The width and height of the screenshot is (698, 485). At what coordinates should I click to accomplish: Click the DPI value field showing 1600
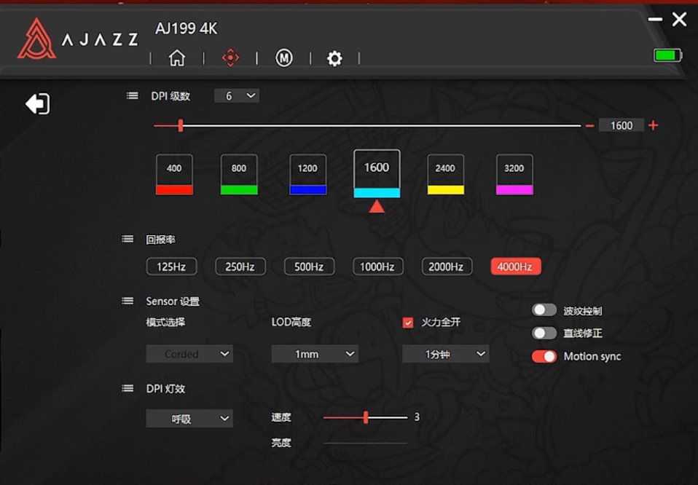(x=621, y=125)
